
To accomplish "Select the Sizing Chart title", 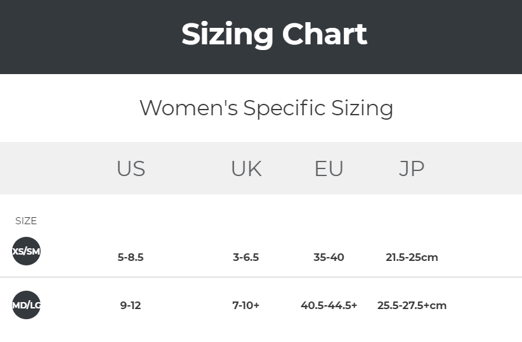I will coord(274,34).
